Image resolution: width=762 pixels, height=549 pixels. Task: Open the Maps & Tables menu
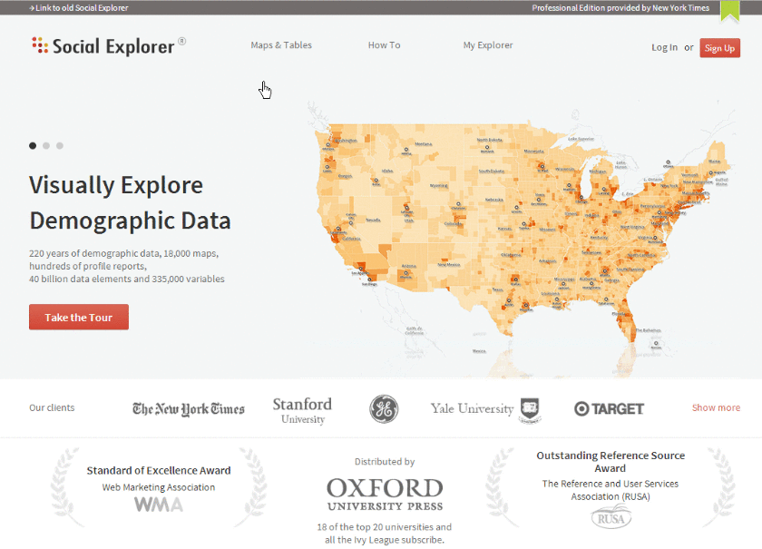(281, 45)
